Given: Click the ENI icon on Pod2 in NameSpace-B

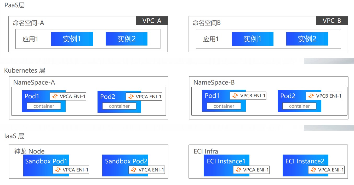Looking at the screenshot, I should pyautogui.click(x=311, y=96).
